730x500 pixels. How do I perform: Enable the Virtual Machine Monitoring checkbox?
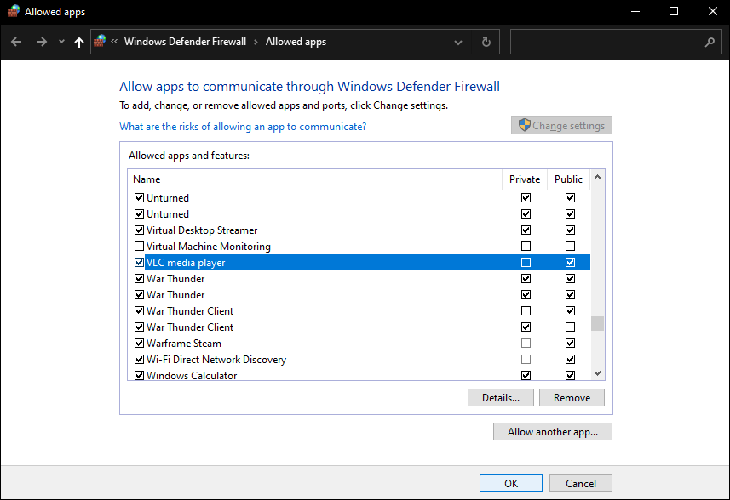[140, 247]
